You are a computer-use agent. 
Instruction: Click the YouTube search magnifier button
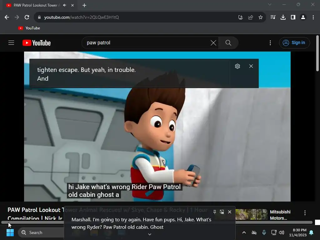pyautogui.click(x=228, y=42)
